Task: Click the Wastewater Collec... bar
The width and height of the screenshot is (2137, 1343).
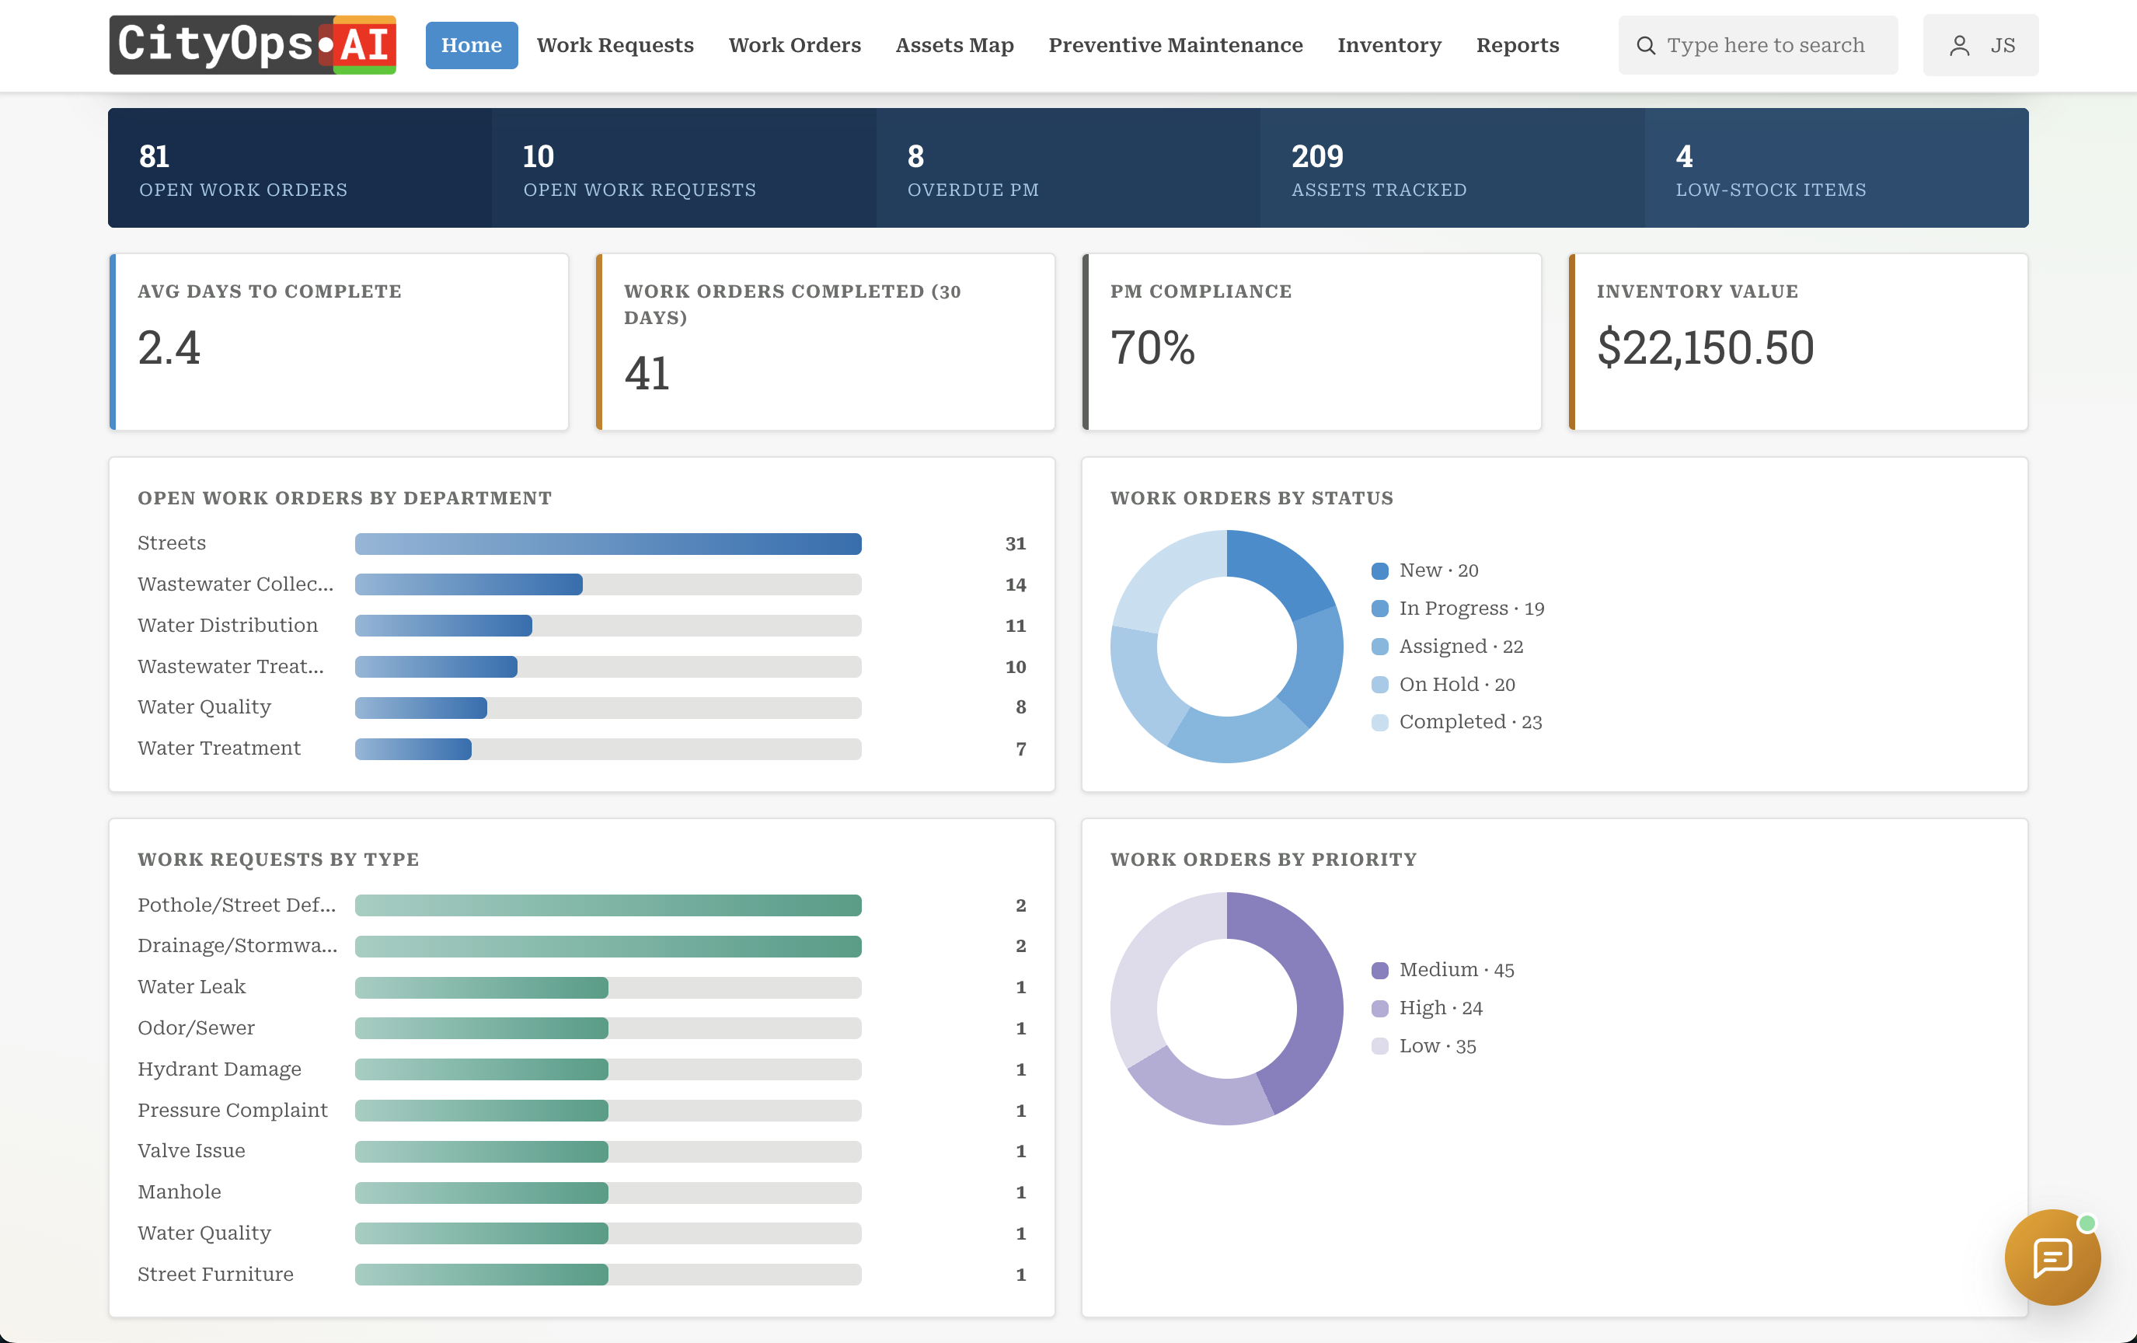Action: coord(608,584)
